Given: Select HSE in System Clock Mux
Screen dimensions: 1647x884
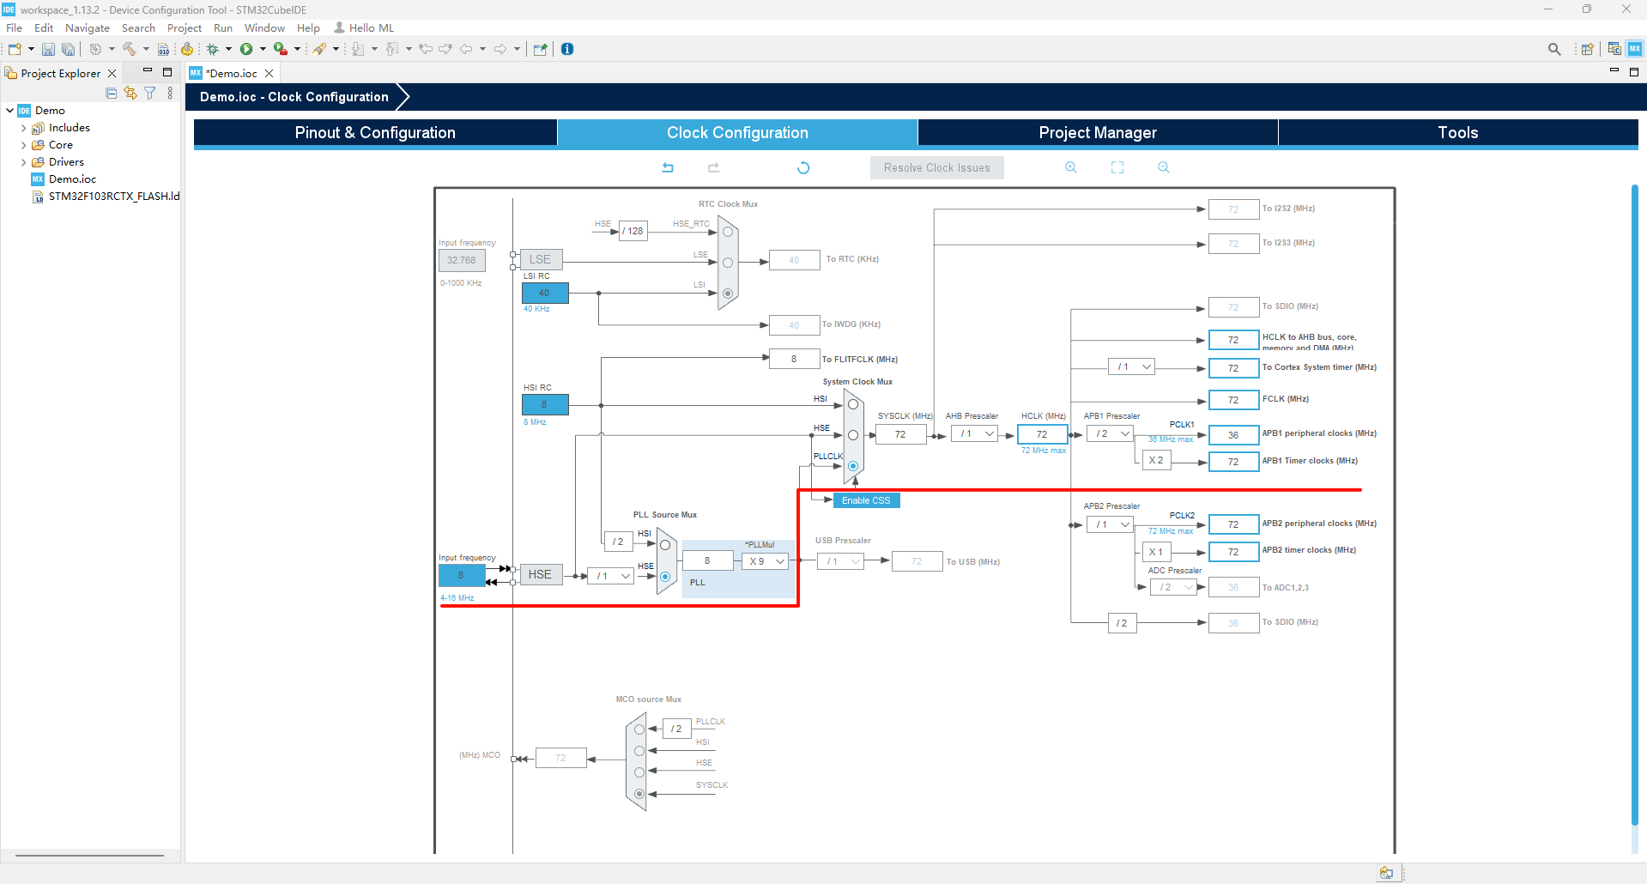Looking at the screenshot, I should pyautogui.click(x=853, y=435).
